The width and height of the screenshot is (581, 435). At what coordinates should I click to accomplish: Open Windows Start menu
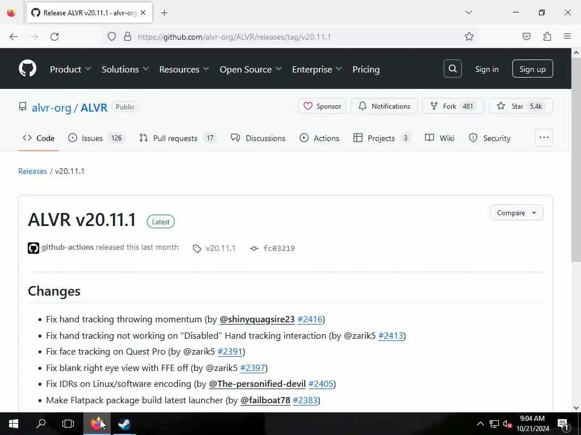pos(14,424)
